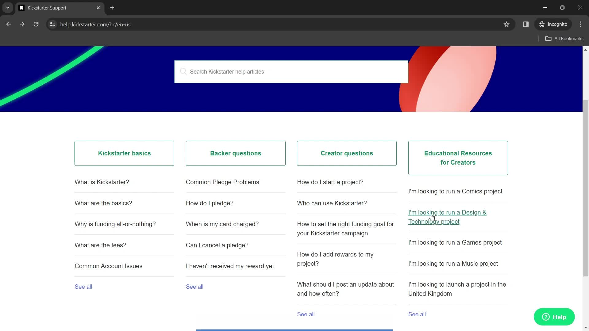Open 'What are the fees?' article
This screenshot has height=331, width=589.
point(100,245)
